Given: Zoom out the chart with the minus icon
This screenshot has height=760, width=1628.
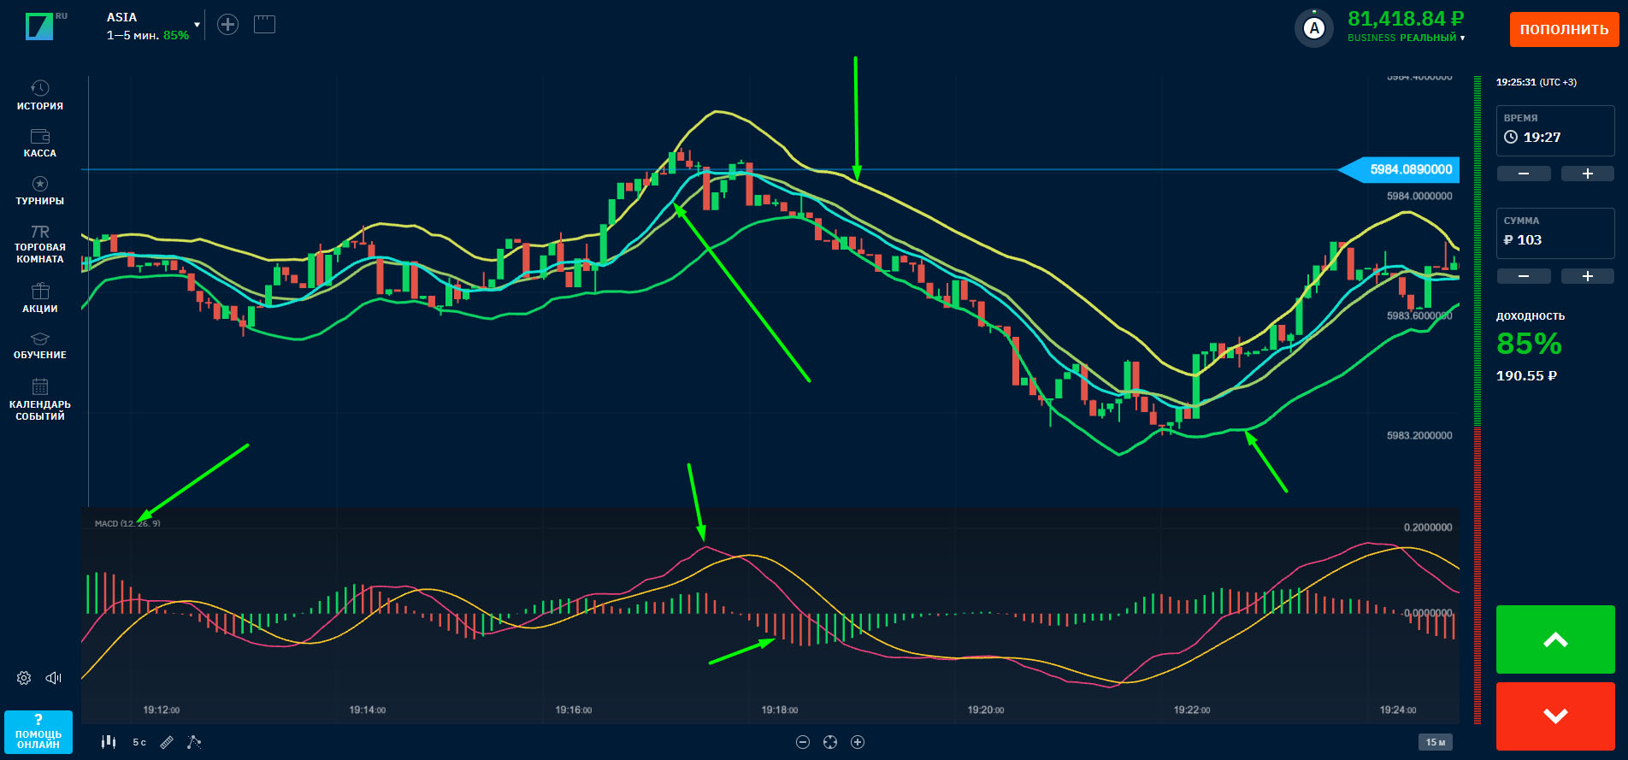Looking at the screenshot, I should tap(802, 742).
